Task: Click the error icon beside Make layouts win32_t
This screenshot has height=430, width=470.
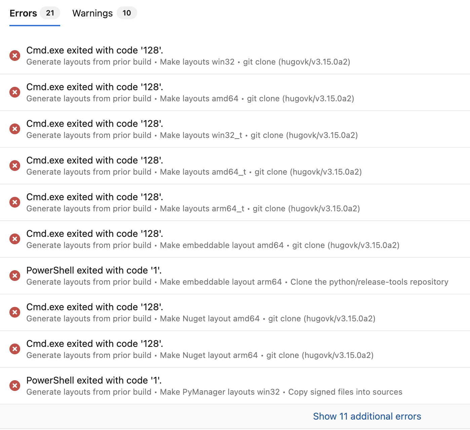Action: point(15,129)
